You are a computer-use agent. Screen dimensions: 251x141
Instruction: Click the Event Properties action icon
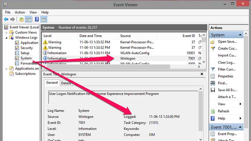(213, 134)
